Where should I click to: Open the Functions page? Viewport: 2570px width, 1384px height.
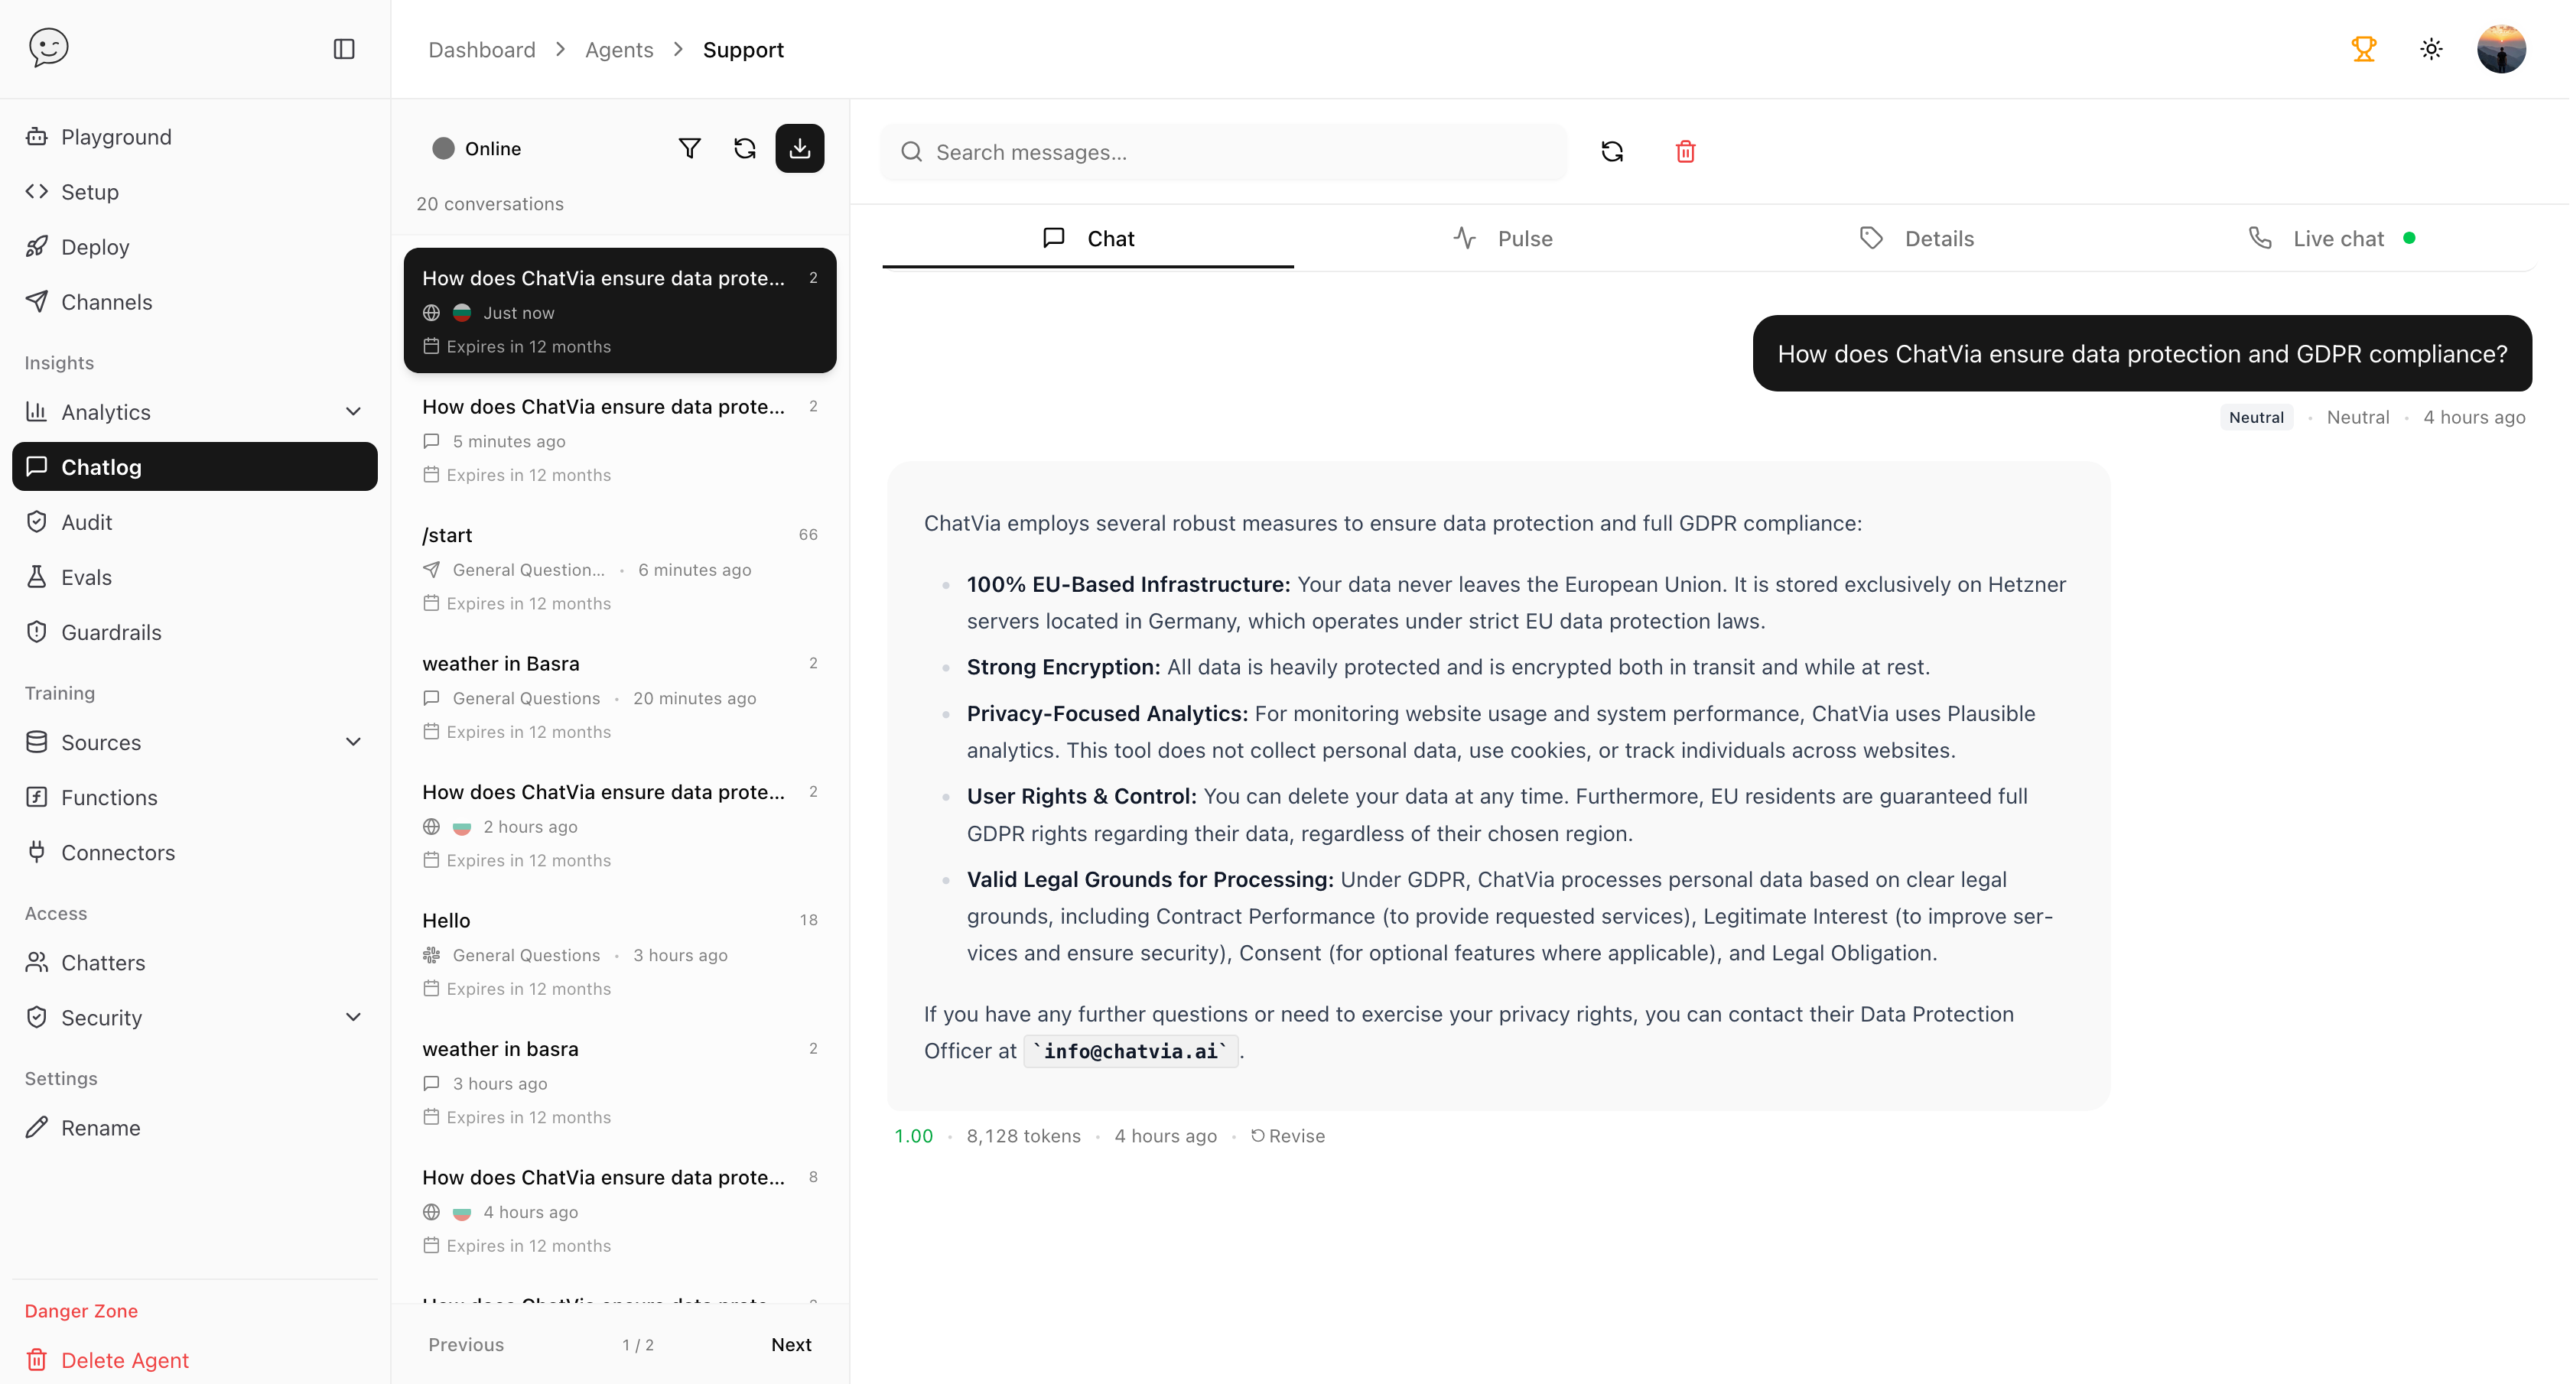point(194,797)
